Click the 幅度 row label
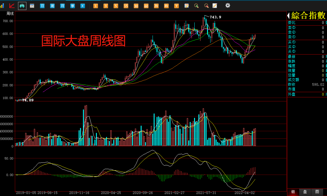327x196 pixels. point(292,66)
